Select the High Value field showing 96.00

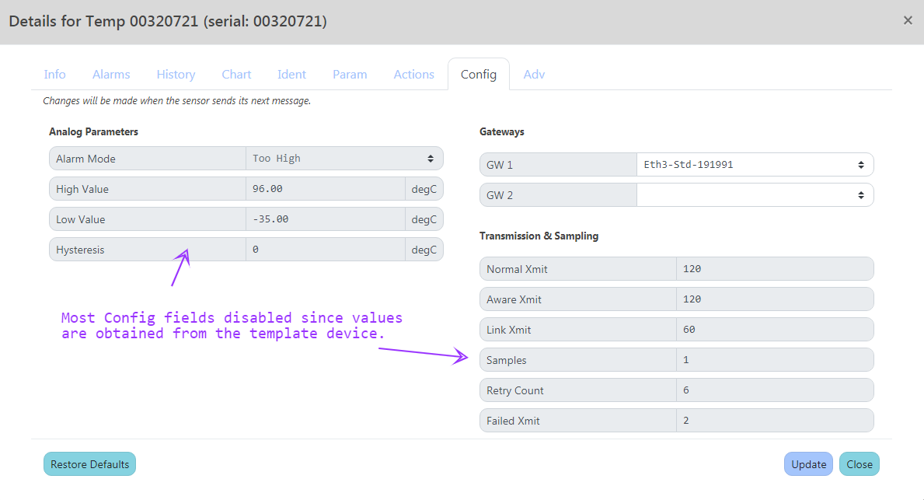point(325,188)
